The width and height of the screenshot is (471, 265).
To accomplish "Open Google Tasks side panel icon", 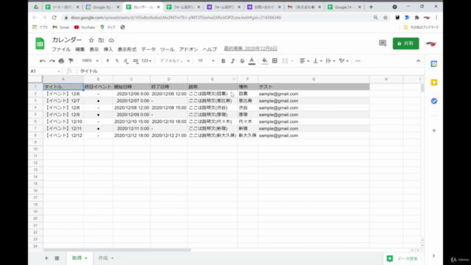I will coord(433,101).
